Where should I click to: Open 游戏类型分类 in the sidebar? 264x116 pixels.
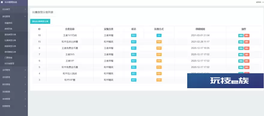(x=10, y=35)
